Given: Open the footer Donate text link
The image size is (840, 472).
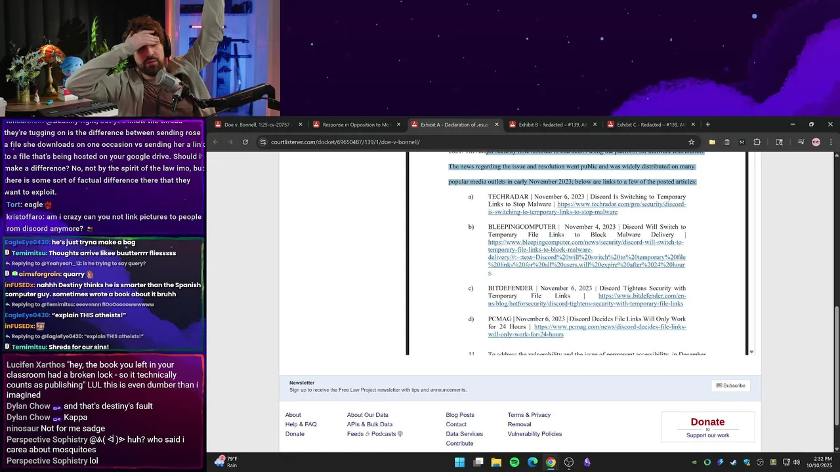Looking at the screenshot, I should point(295,434).
